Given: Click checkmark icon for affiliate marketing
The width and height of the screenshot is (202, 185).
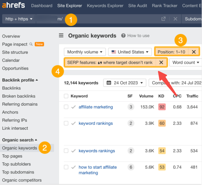Looking at the screenshot, I should 73,107.
